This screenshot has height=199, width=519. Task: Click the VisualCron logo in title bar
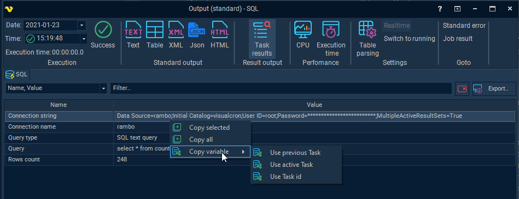click(8, 9)
